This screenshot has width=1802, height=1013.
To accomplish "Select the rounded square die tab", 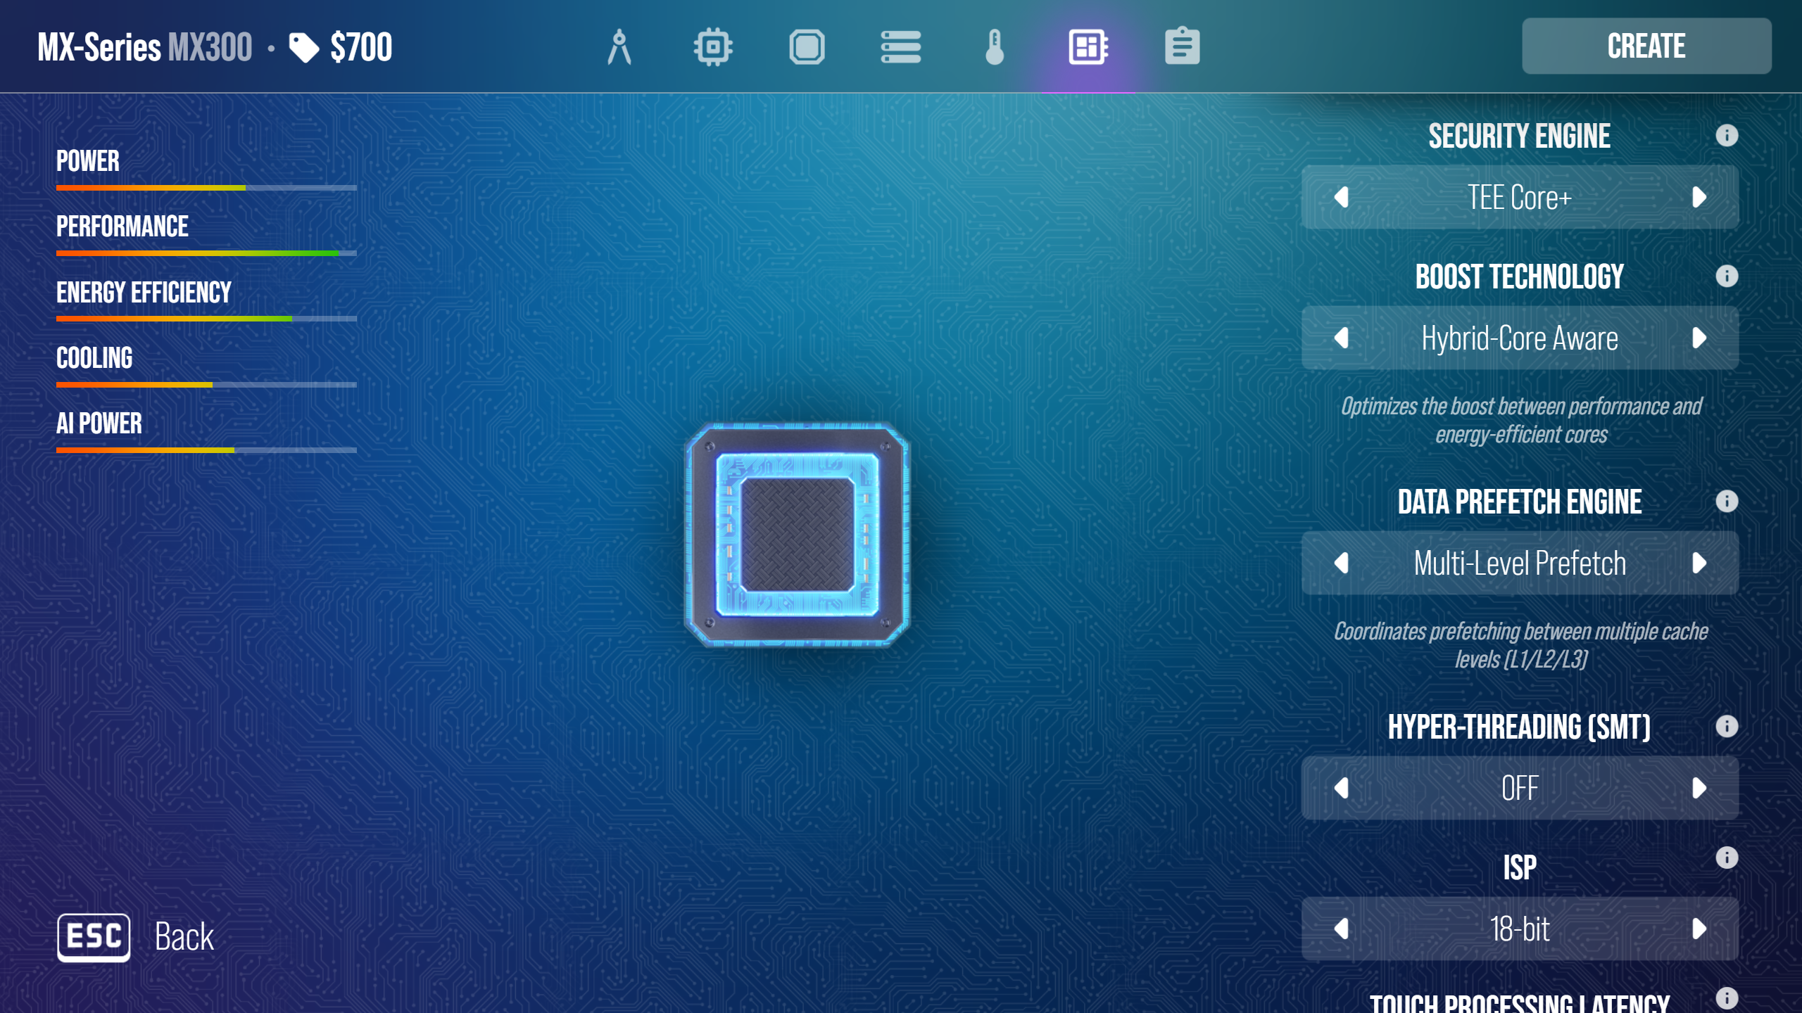I will pyautogui.click(x=807, y=47).
